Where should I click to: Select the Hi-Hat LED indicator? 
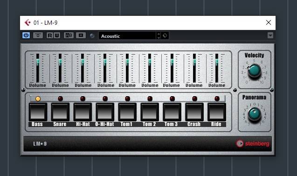[x=83, y=99]
